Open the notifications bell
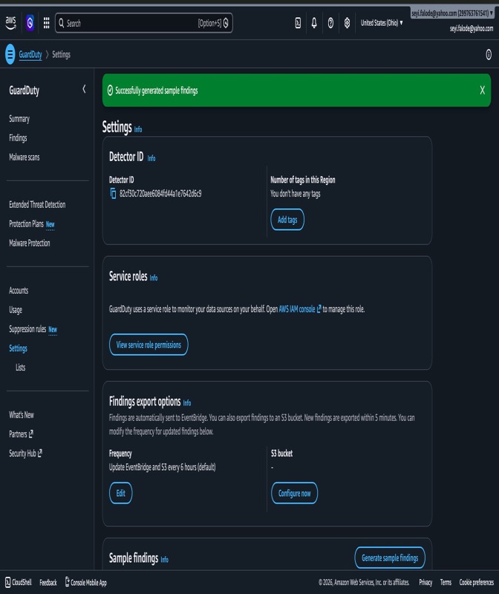Screen dimensions: 499x594 (314, 23)
